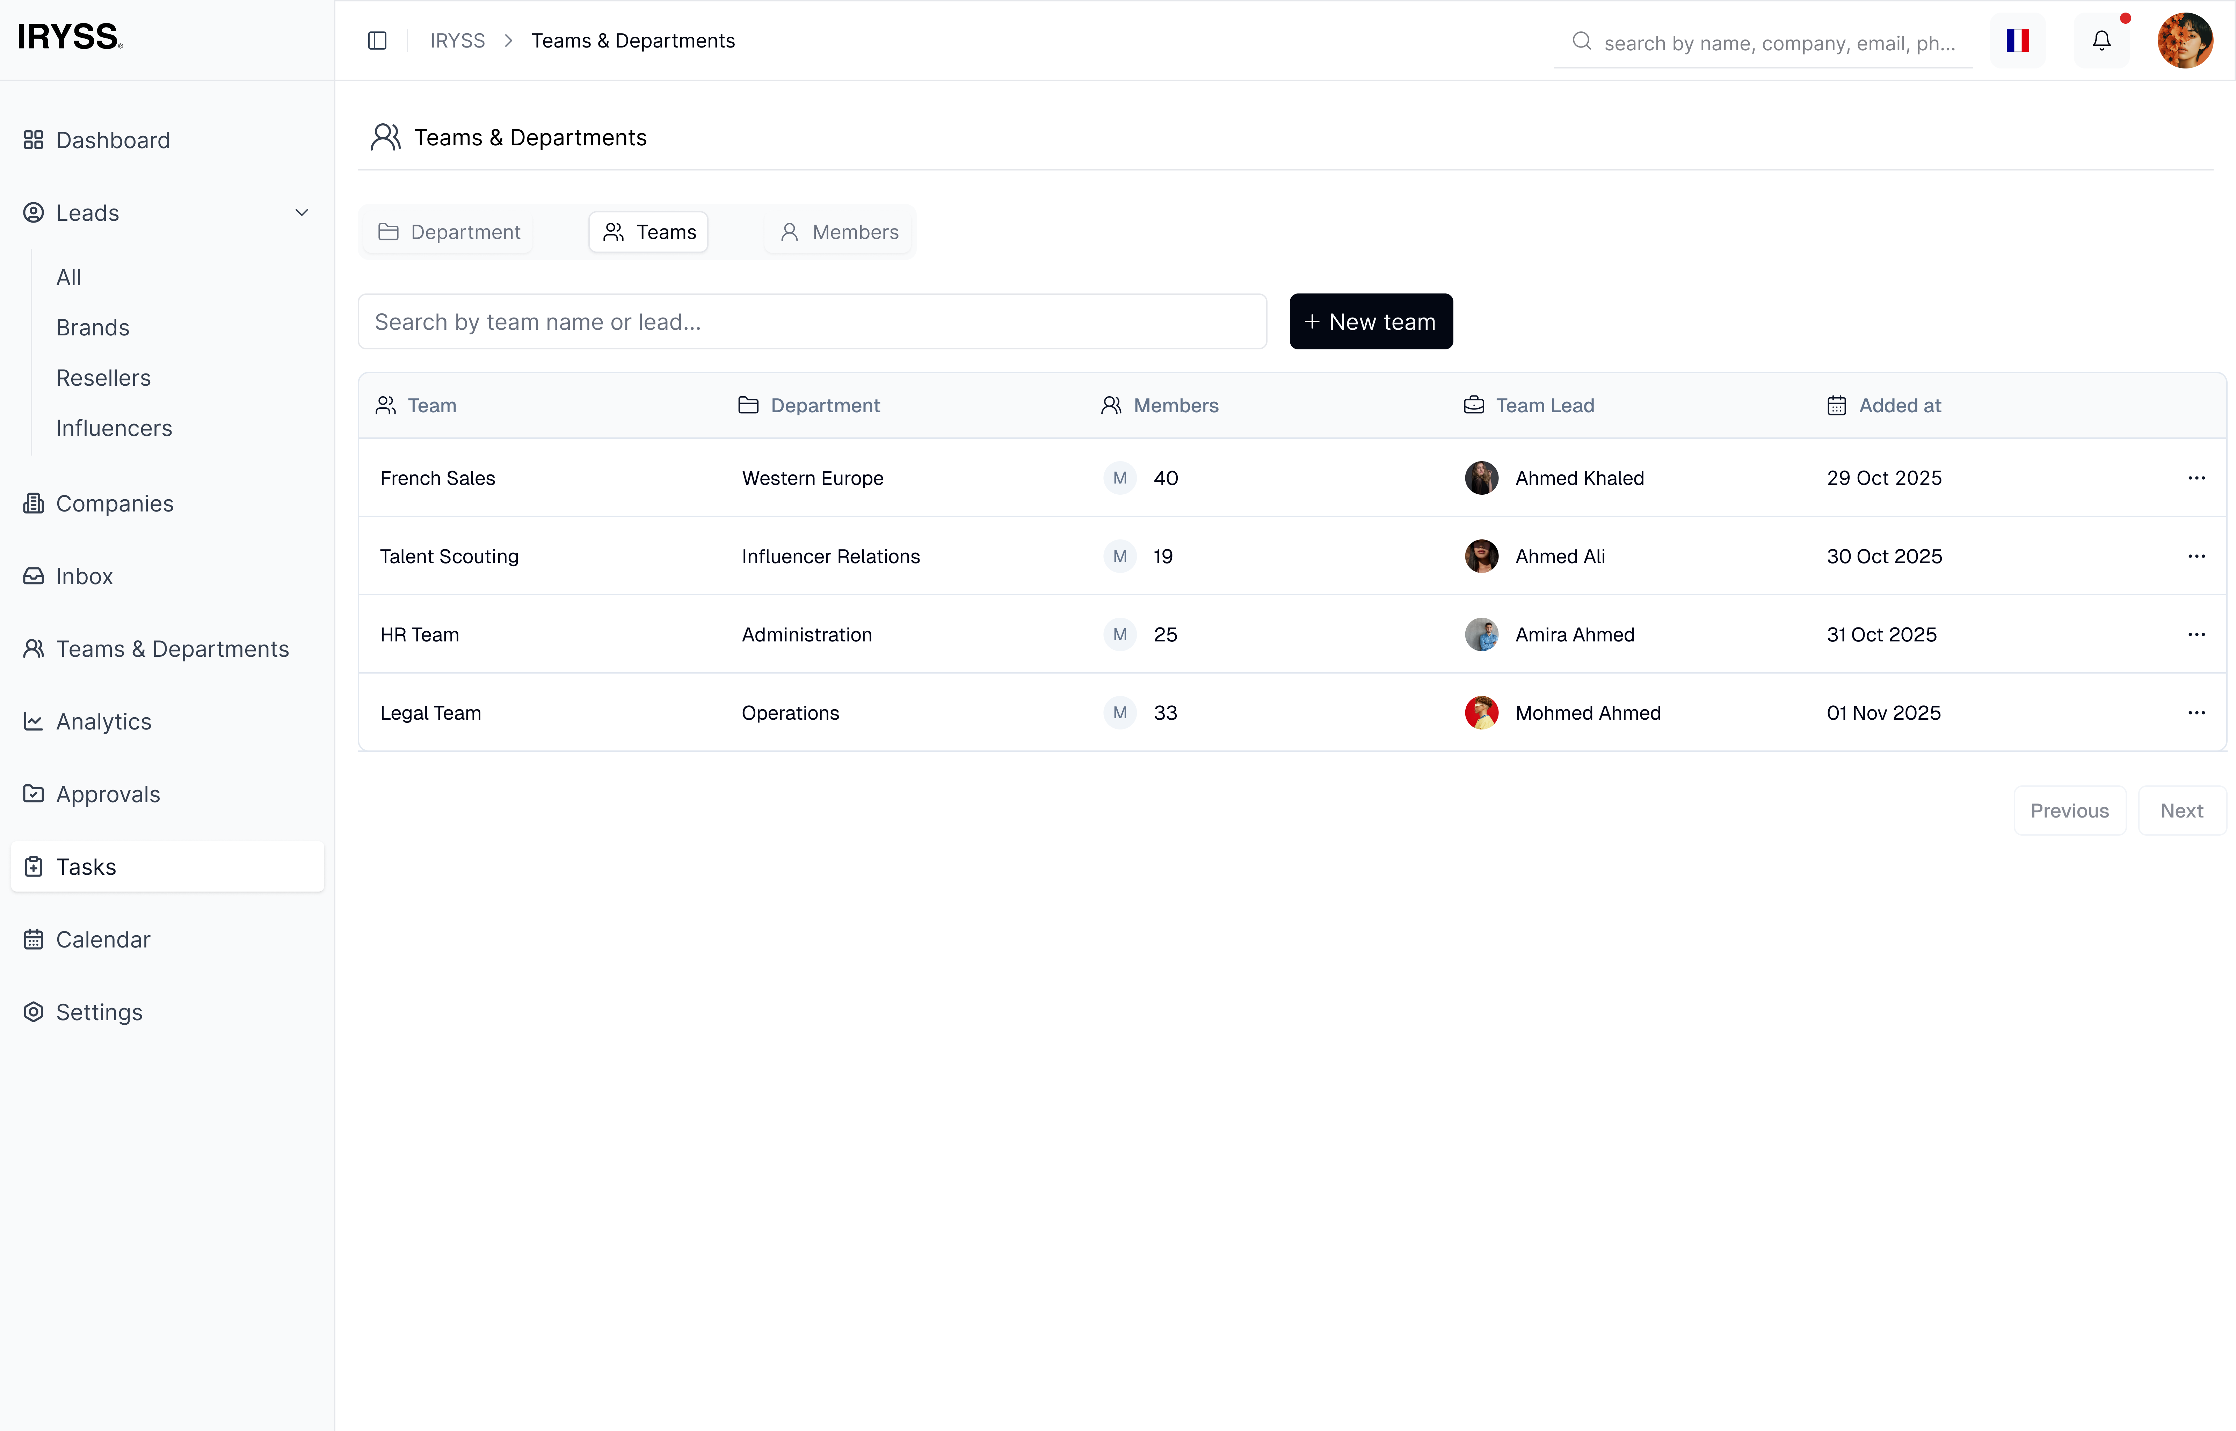This screenshot has height=1431, width=2236.
Task: Open the user profile avatar
Action: click(2185, 41)
